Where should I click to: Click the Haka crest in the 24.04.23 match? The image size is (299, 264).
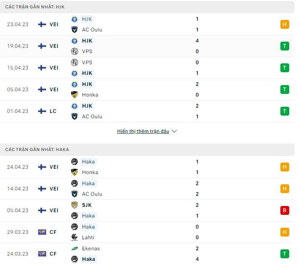click(75, 162)
